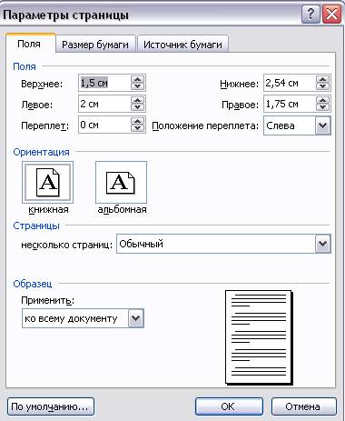Decrease the Нижнее margin with down arrow
The width and height of the screenshot is (345, 421).
[x=323, y=86]
